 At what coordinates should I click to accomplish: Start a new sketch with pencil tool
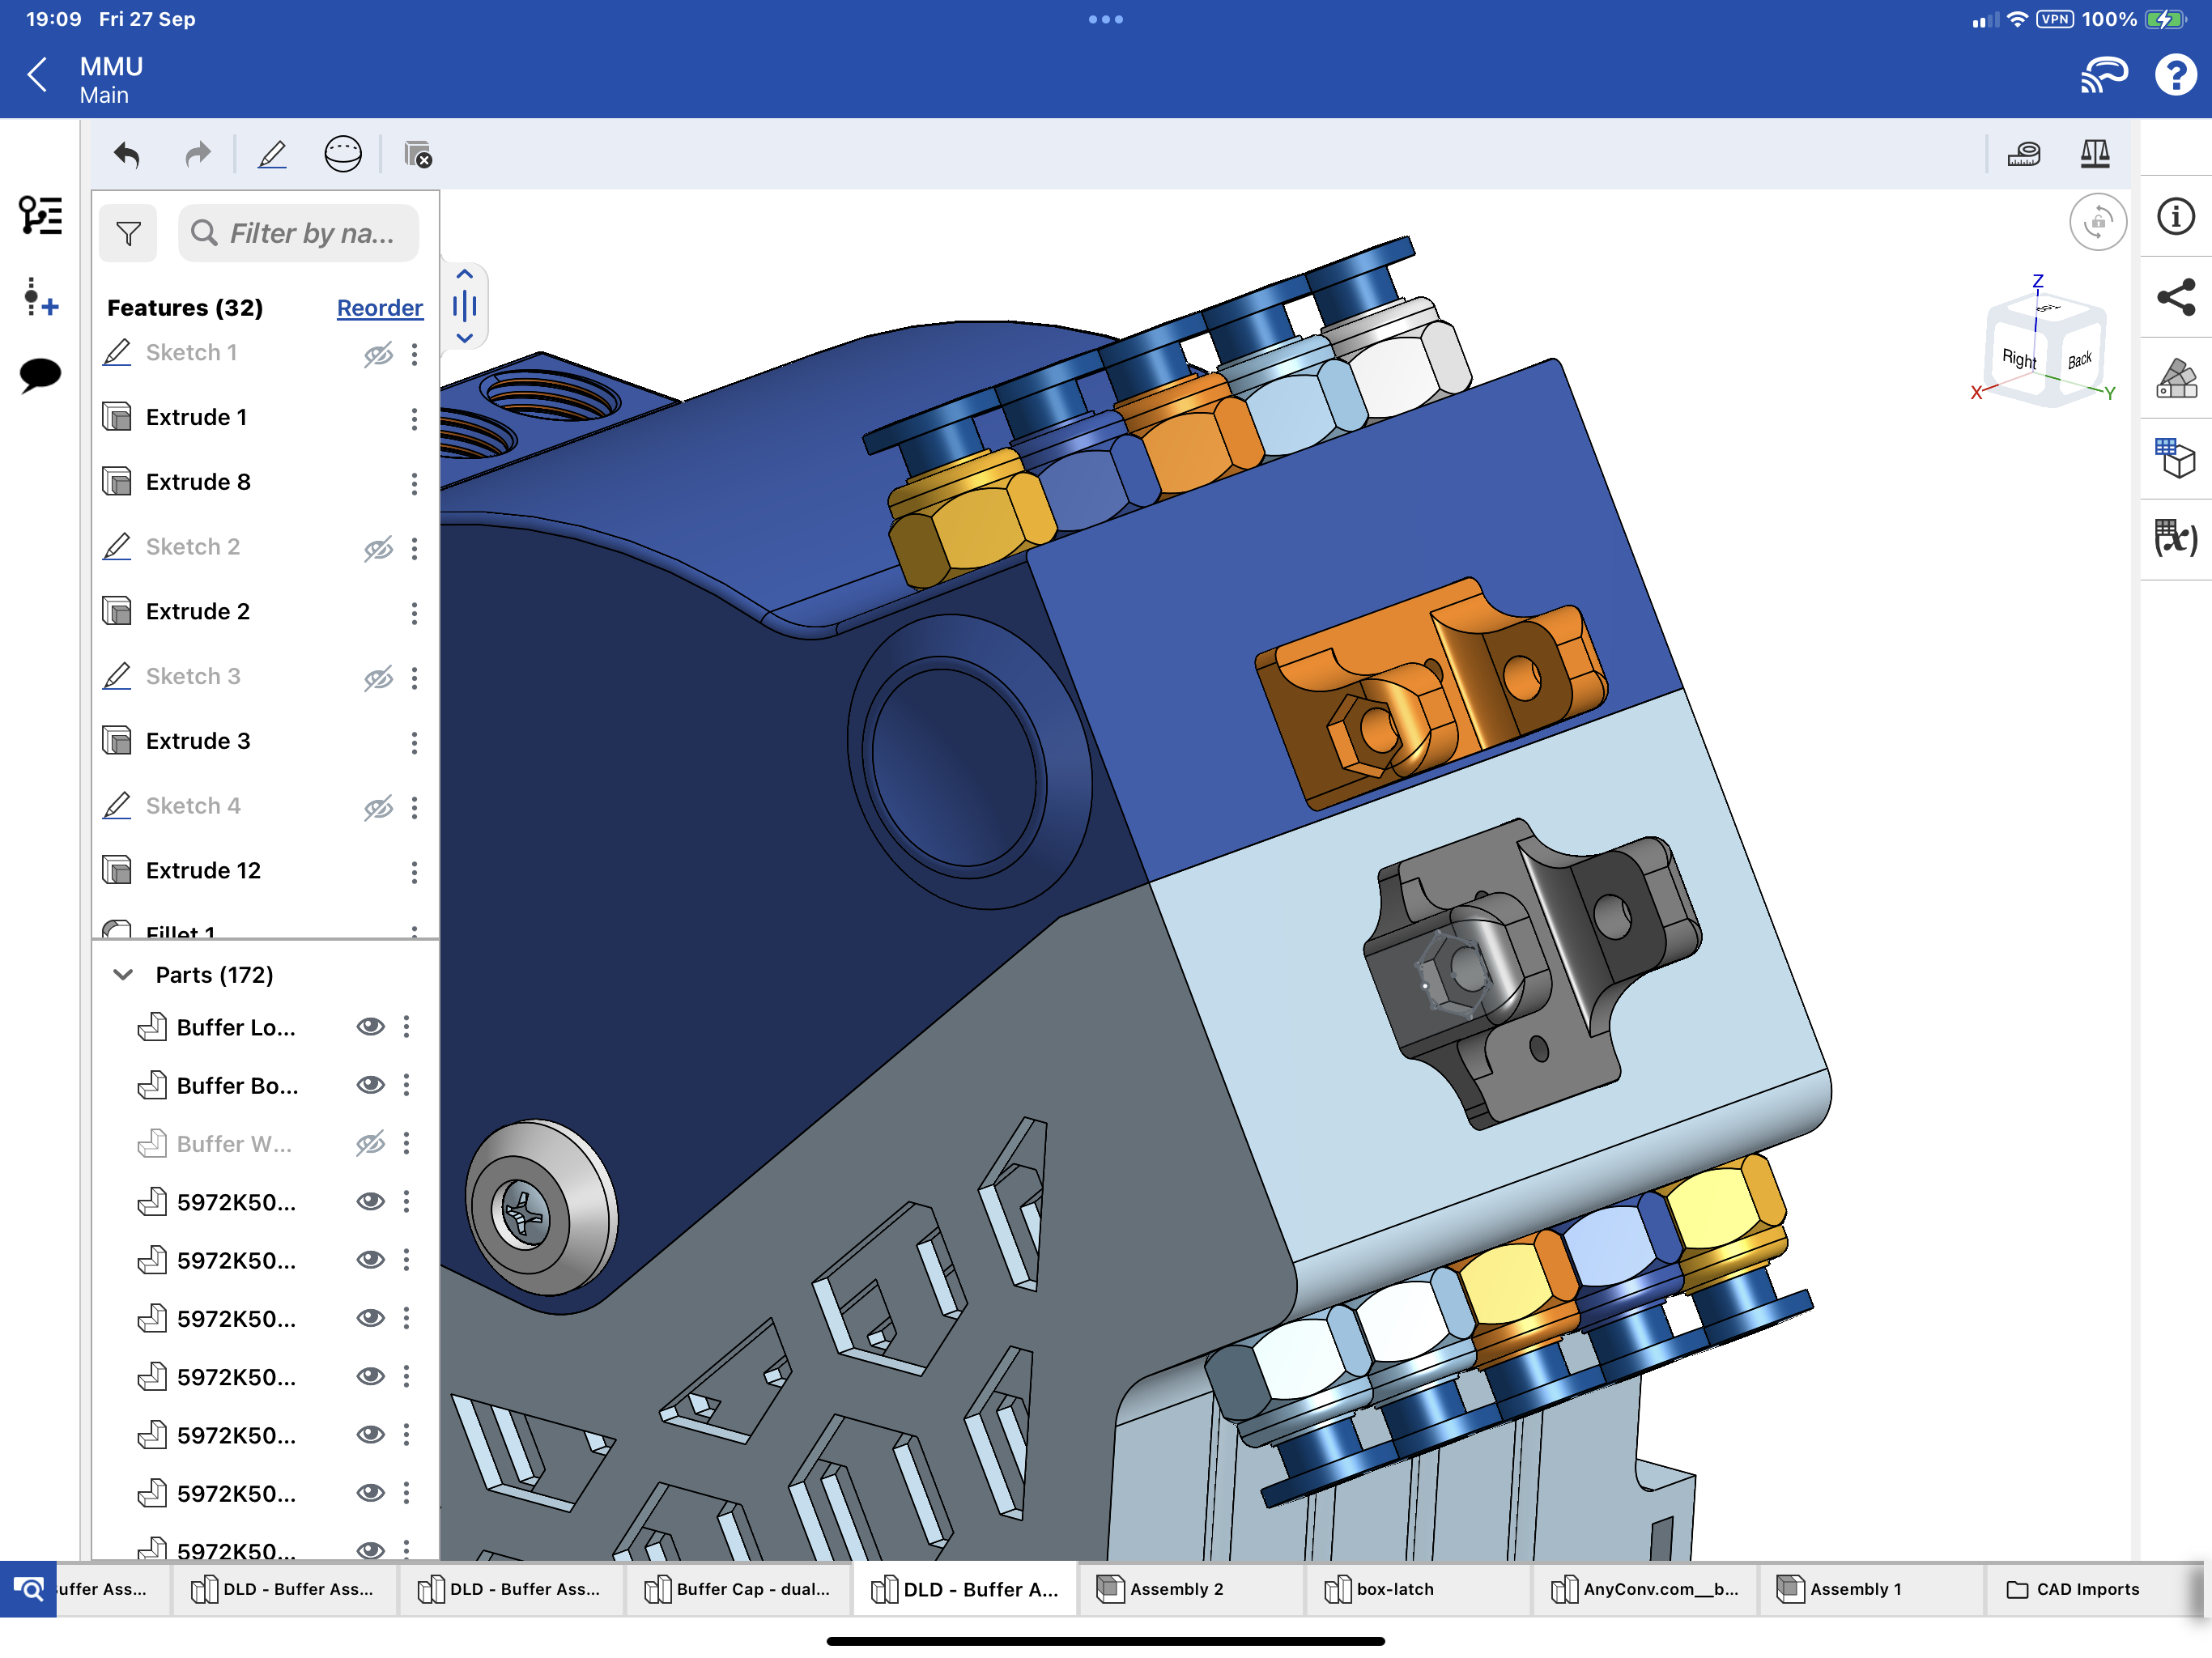(272, 155)
